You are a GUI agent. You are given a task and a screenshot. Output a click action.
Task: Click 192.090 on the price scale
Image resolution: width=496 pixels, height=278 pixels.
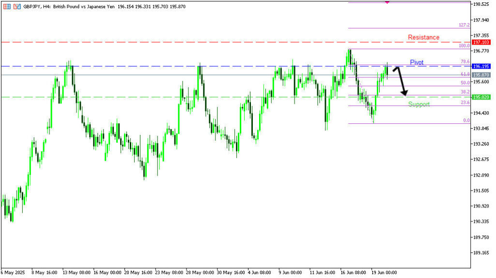(483, 175)
